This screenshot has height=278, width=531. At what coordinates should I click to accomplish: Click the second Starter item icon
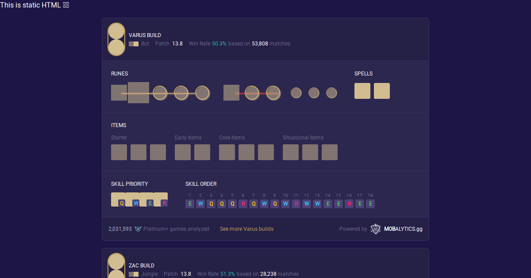click(139, 152)
